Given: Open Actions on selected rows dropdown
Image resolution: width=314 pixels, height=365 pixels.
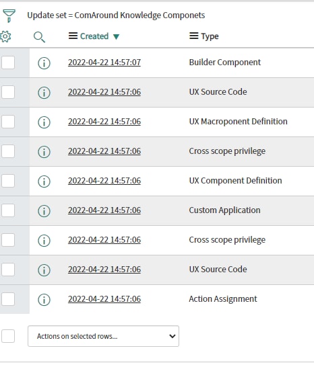Looking at the screenshot, I should click(103, 336).
